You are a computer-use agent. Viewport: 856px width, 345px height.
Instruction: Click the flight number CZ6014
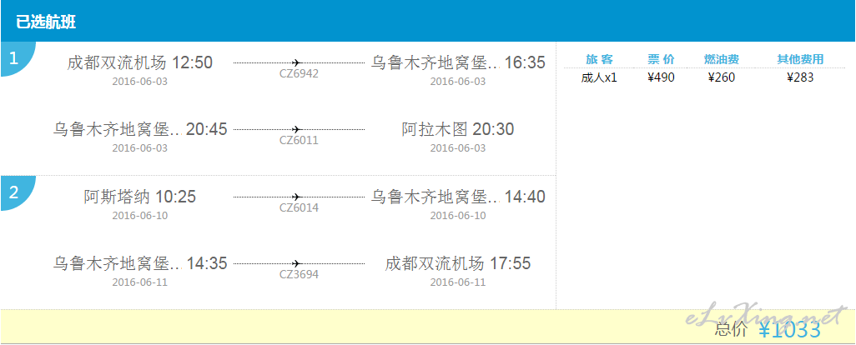(x=299, y=207)
